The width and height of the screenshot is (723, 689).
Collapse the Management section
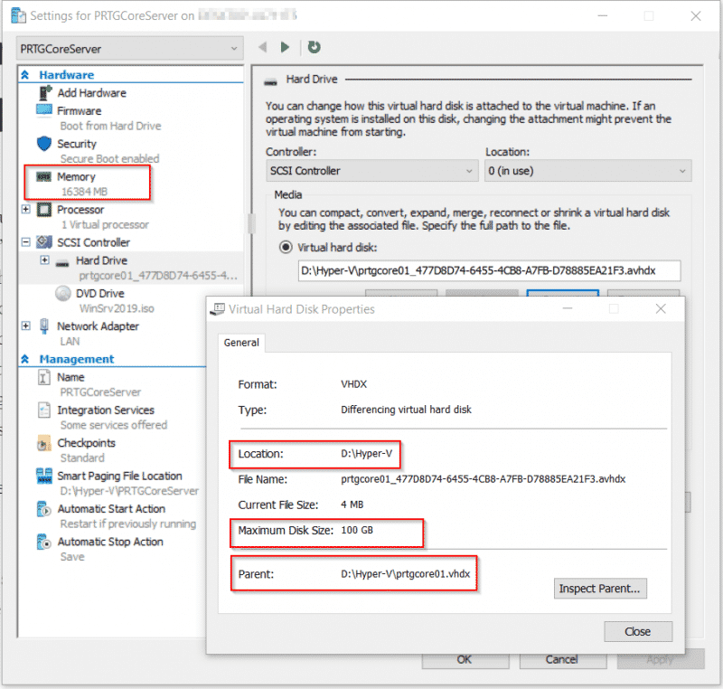pos(25,359)
